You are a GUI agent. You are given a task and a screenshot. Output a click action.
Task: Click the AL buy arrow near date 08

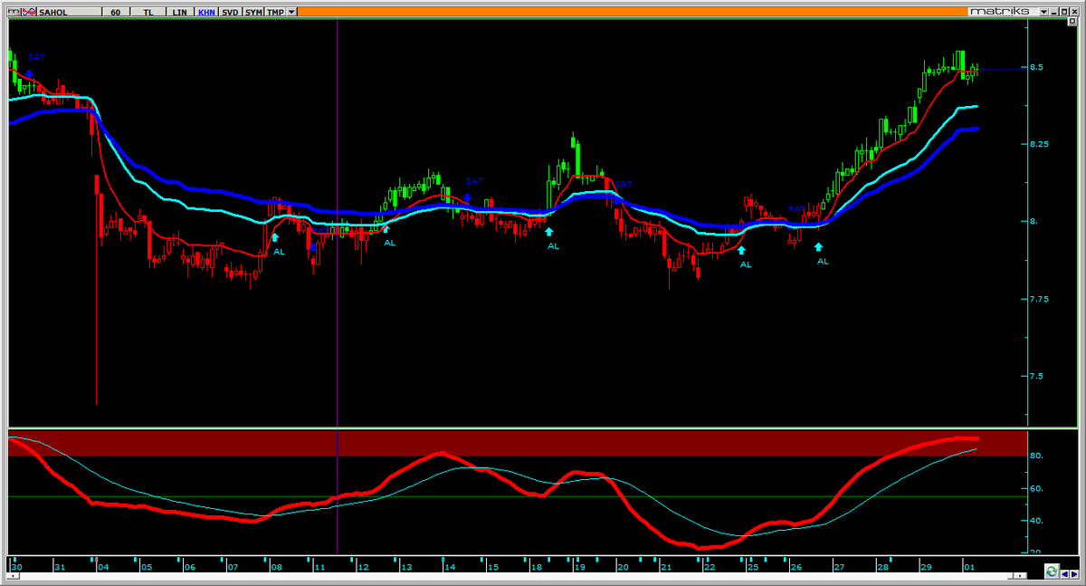275,237
